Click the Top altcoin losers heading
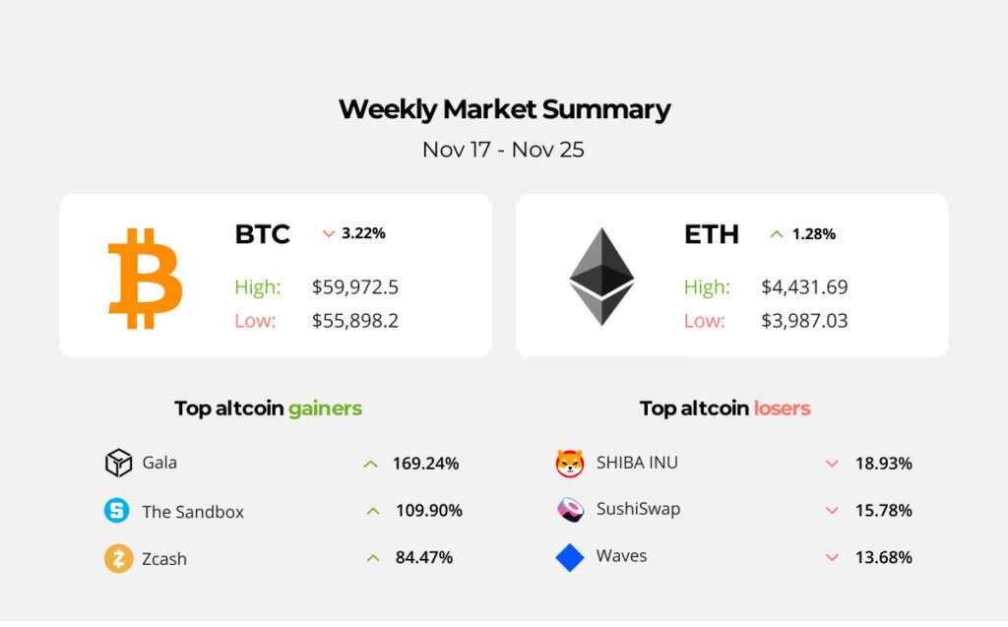Viewport: 1008px width, 627px height. click(x=724, y=408)
